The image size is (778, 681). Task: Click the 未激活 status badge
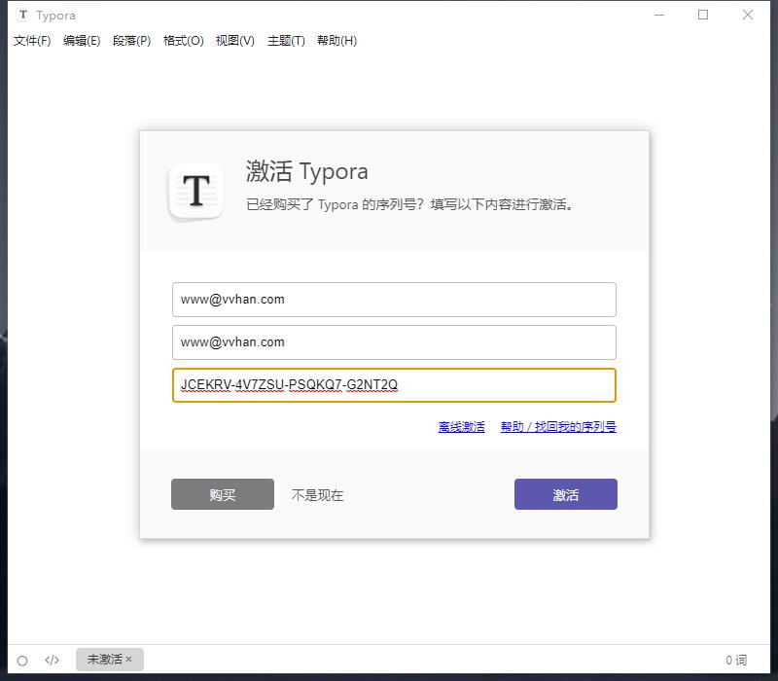110,660
